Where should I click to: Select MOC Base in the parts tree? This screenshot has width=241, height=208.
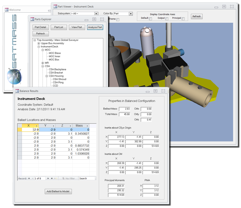(55, 53)
